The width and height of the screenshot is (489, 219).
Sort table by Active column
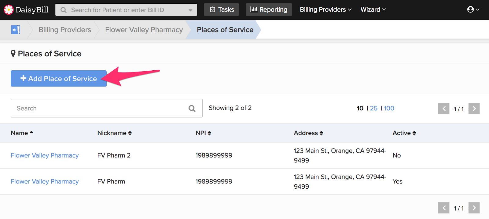click(404, 133)
